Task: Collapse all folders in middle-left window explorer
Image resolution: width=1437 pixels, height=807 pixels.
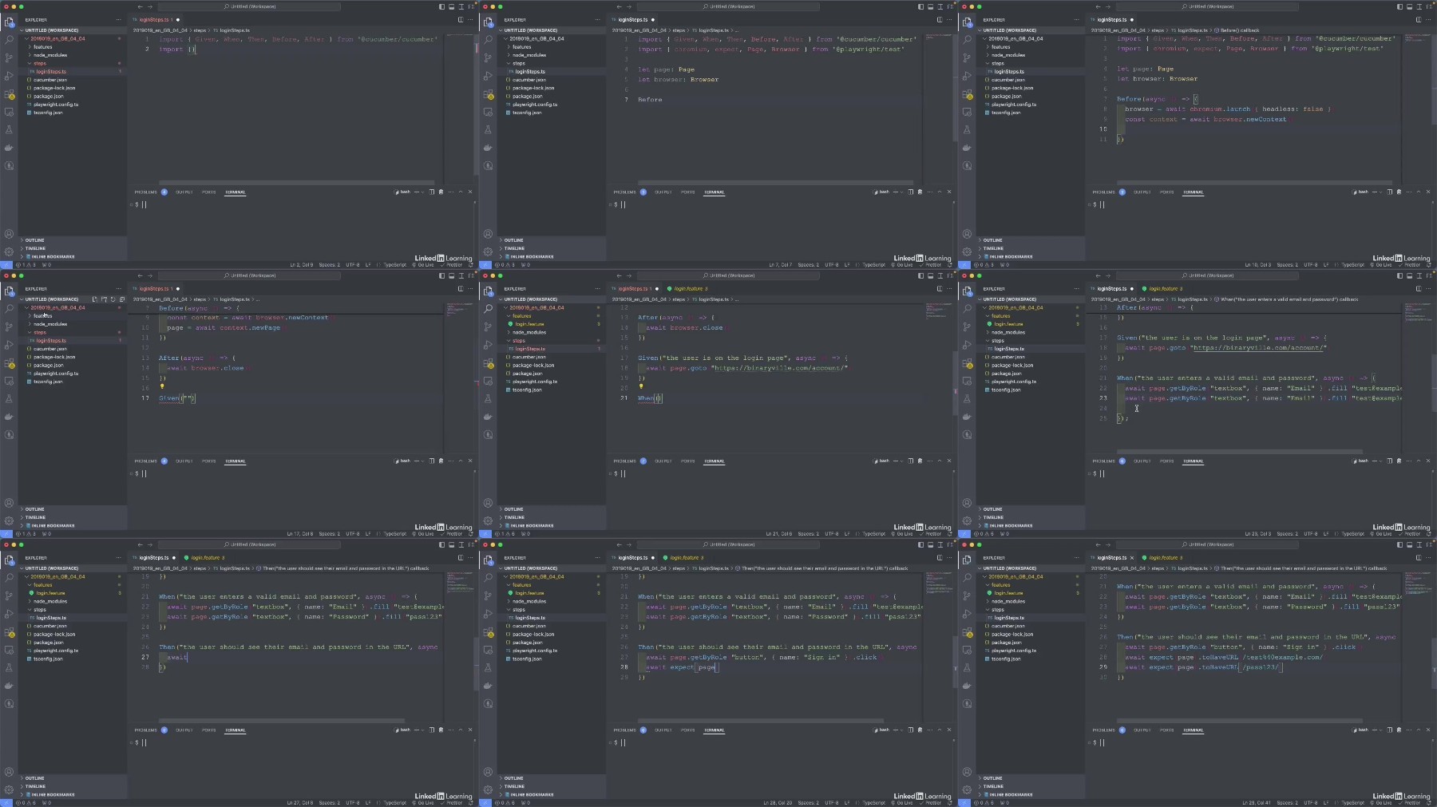Action: [x=121, y=299]
